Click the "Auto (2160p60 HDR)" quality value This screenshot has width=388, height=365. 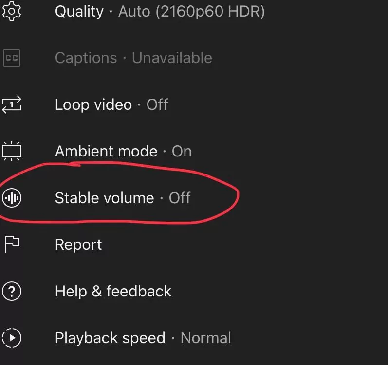[x=191, y=11]
